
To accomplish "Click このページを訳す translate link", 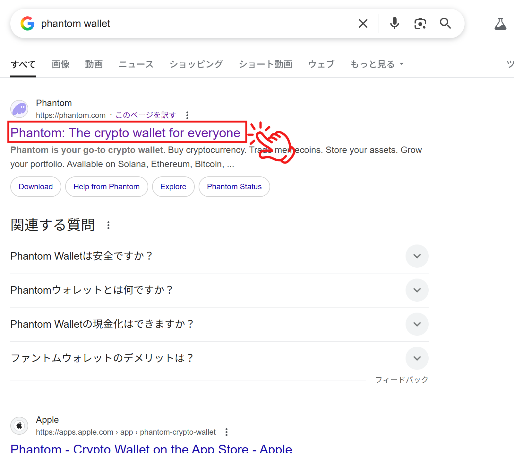I will click(x=146, y=115).
